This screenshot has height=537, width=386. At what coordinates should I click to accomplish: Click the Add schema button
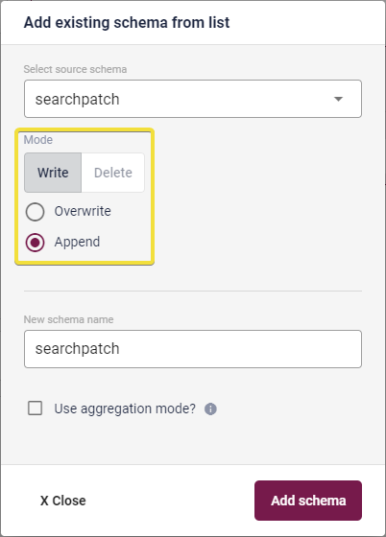click(x=308, y=501)
